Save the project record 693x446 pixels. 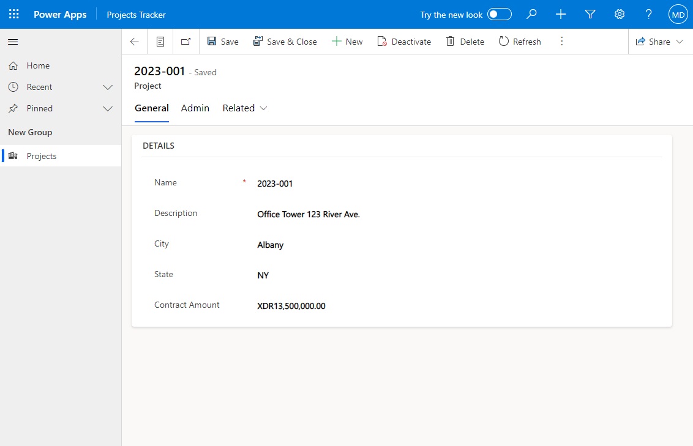coord(223,41)
